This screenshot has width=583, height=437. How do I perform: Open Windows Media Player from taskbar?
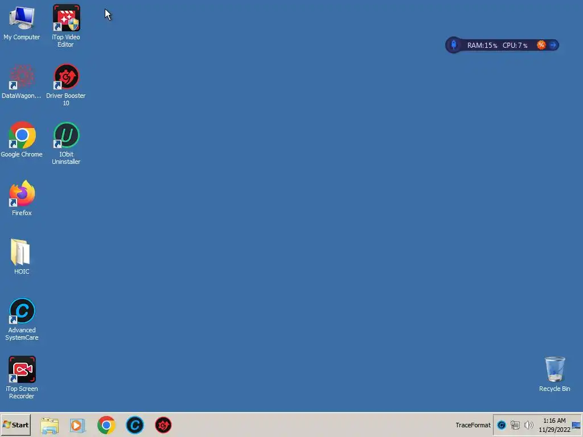pos(77,425)
